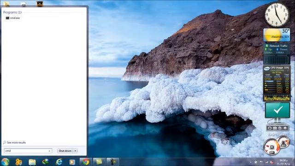Click the search box containing cmd
The width and height of the screenshot is (295, 166).
[x=28, y=151]
